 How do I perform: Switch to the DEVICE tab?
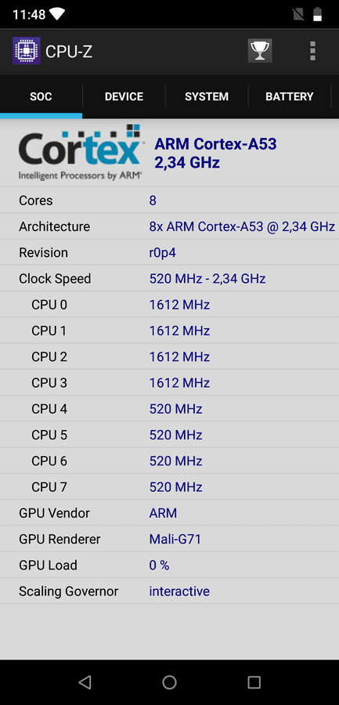pos(124,96)
